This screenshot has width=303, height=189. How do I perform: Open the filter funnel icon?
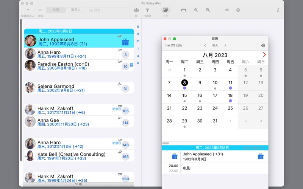[x=147, y=10]
